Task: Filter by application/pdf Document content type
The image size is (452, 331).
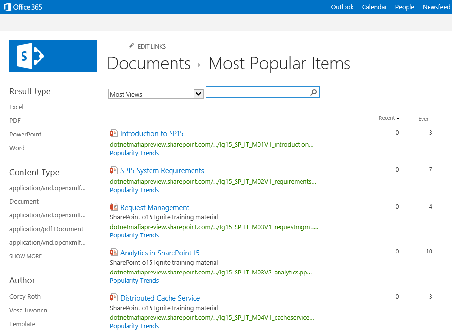Action: pyautogui.click(x=46, y=229)
